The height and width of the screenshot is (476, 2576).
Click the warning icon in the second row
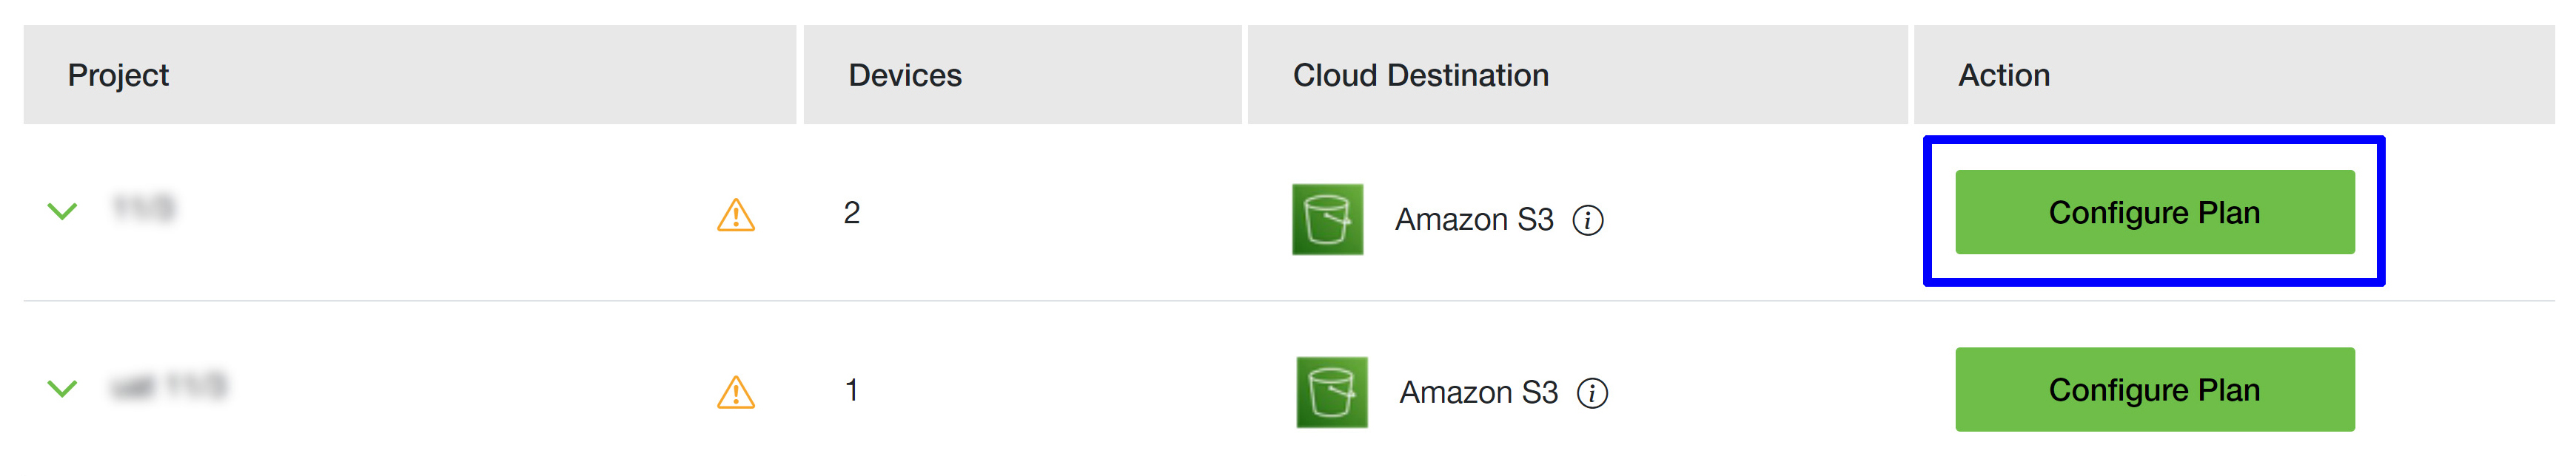[x=736, y=392]
